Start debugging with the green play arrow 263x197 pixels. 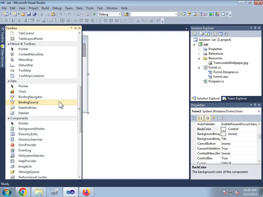point(95,14)
